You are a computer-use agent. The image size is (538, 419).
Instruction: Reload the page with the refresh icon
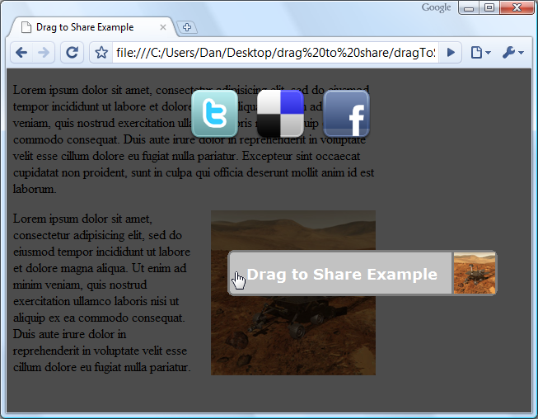click(x=72, y=53)
